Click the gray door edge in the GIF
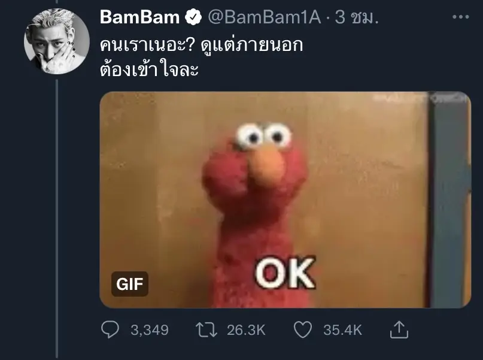The height and width of the screenshot is (360, 483). [449, 199]
